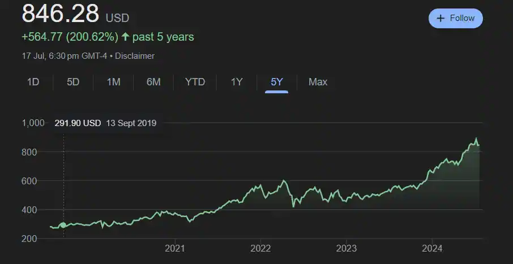Viewport: 513px width, 264px height.
Task: Click the plus icon on Follow
Action: [441, 18]
